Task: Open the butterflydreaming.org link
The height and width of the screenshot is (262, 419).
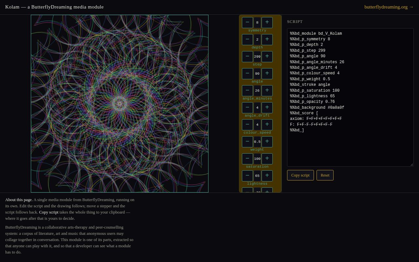Action: pyautogui.click(x=389, y=7)
